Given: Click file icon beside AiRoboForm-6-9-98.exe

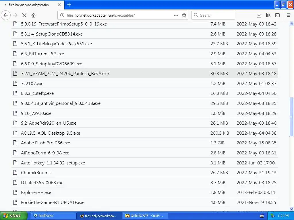Looking at the screenshot, I should click(15, 153).
